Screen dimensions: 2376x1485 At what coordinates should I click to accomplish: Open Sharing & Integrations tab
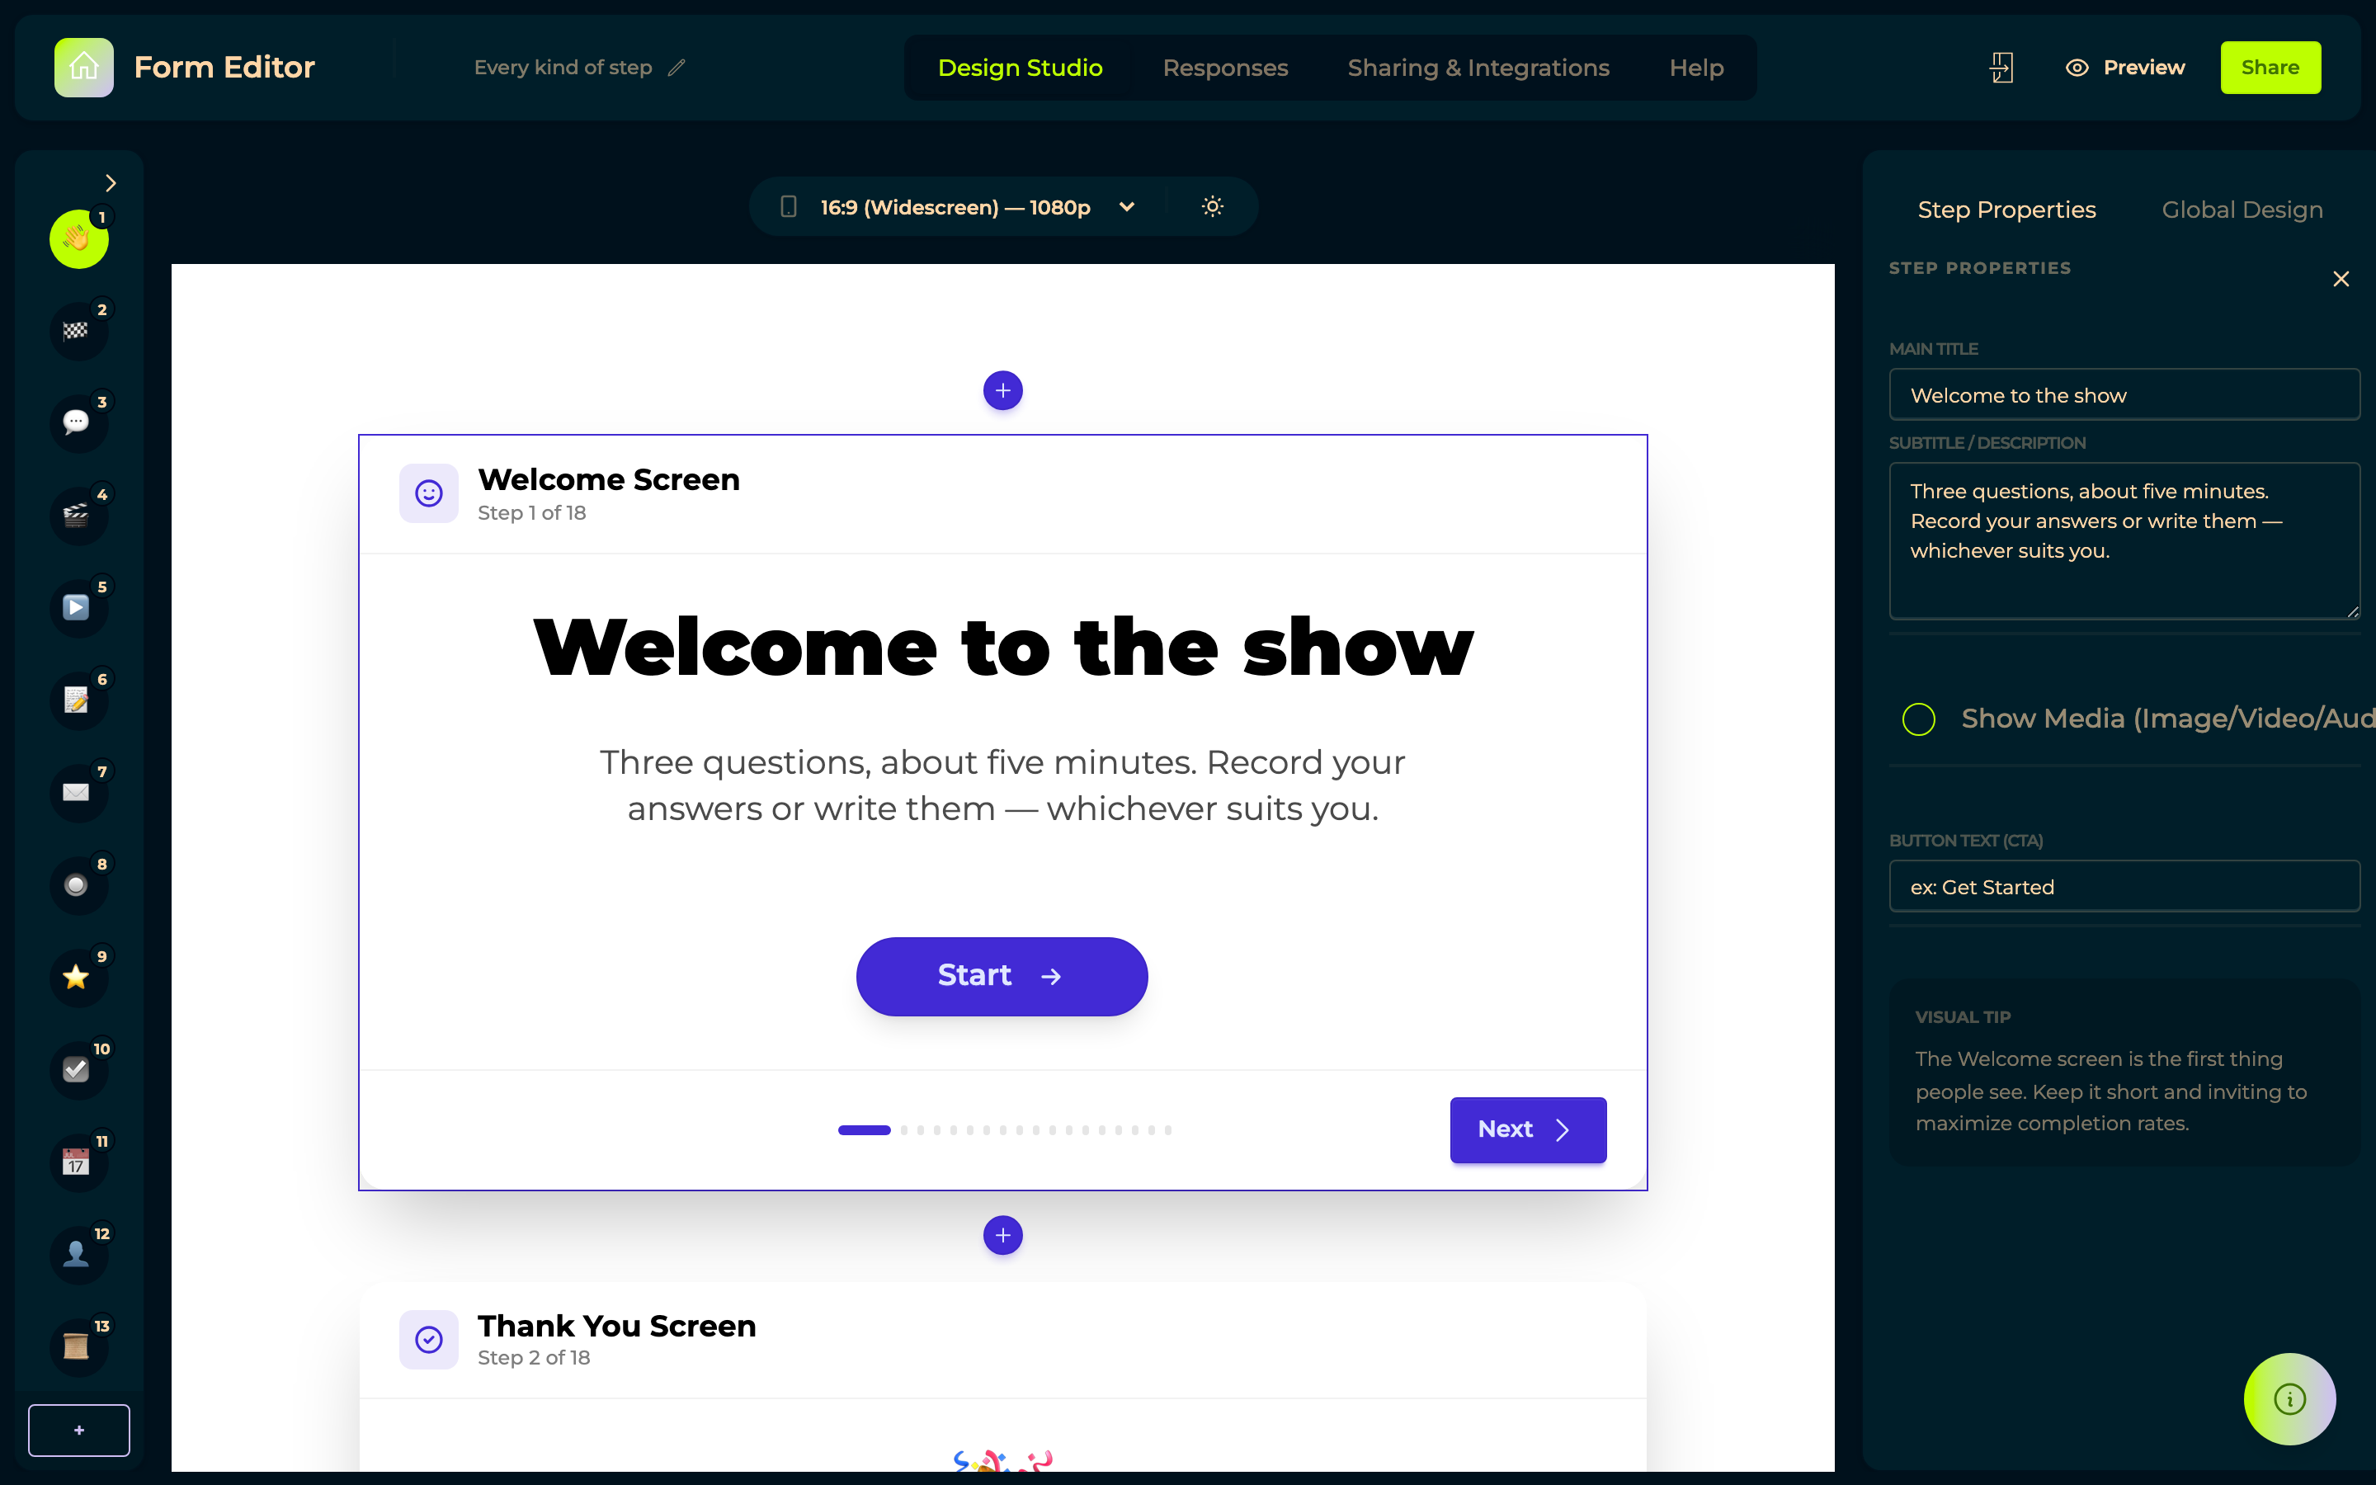click(1478, 68)
